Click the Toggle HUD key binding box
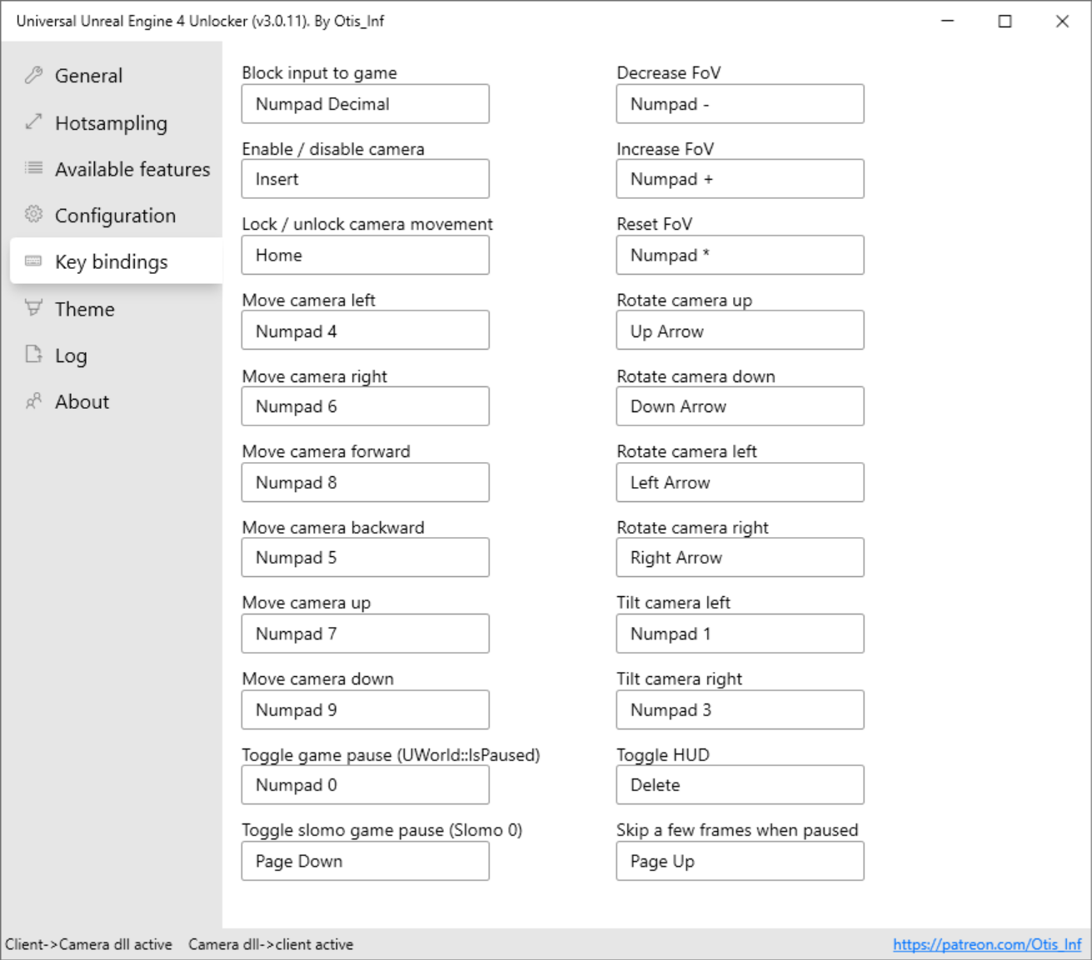 pyautogui.click(x=740, y=785)
